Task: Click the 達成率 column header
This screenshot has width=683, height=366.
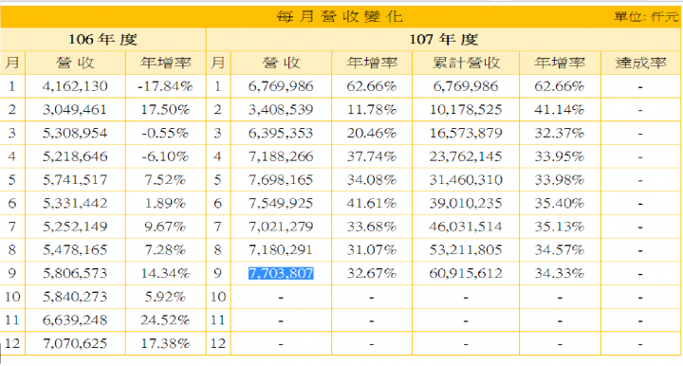Action: [x=640, y=64]
